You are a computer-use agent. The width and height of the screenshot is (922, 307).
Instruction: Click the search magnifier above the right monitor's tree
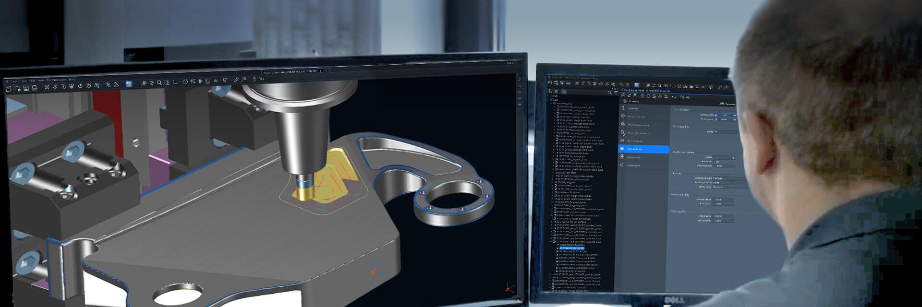610,93
